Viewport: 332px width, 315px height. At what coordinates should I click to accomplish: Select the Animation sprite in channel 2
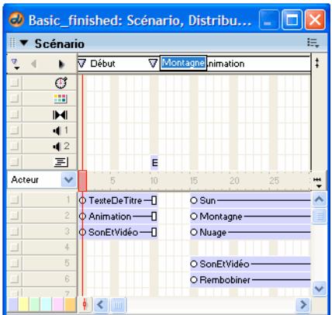click(118, 216)
